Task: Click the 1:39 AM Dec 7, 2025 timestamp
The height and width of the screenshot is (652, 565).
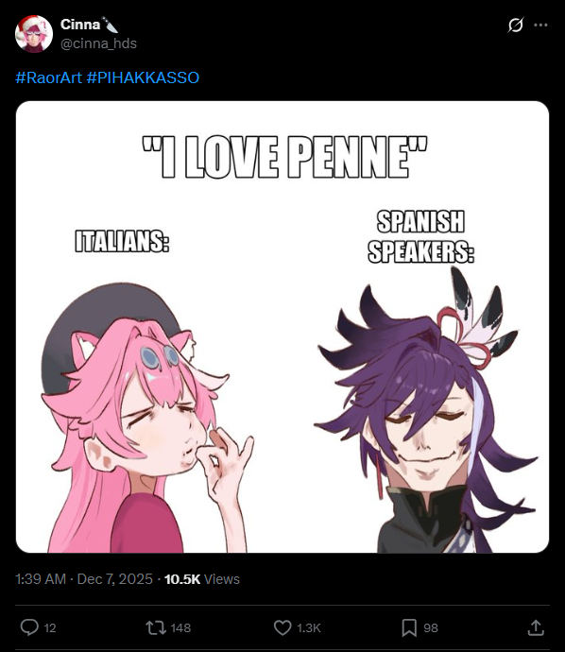Action: coord(84,579)
